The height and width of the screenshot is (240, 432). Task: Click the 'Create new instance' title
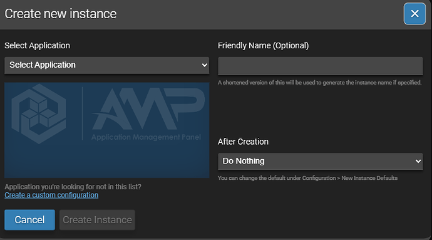click(x=61, y=14)
